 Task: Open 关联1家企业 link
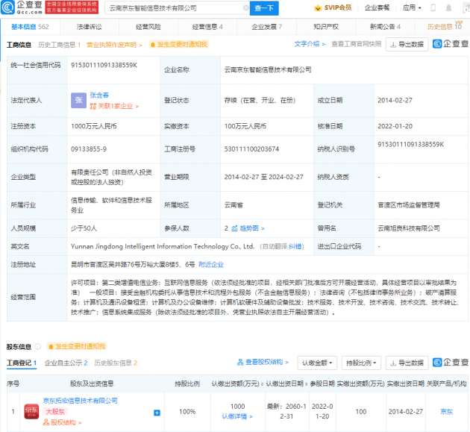(114, 106)
